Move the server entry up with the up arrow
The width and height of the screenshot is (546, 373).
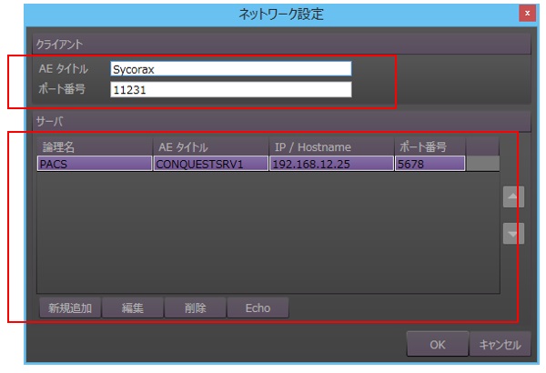click(513, 197)
